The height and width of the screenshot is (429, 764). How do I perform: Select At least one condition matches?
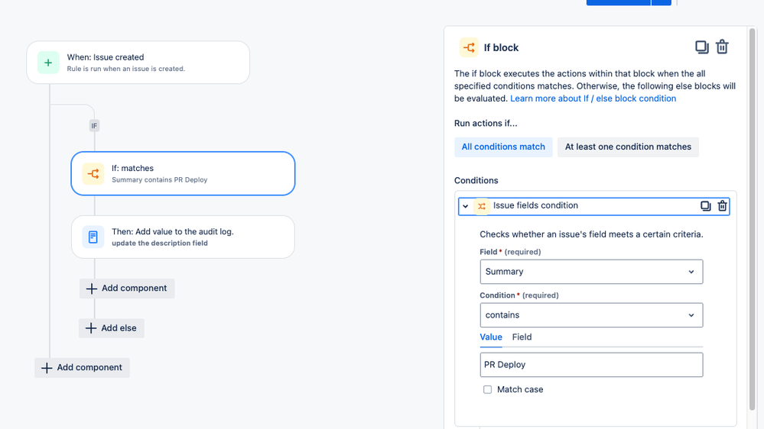click(x=628, y=147)
